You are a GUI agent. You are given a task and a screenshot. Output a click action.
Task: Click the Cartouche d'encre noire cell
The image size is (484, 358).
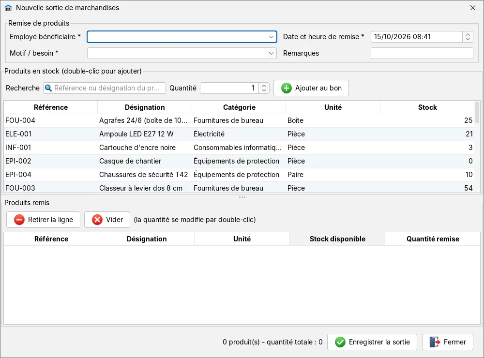(145, 148)
